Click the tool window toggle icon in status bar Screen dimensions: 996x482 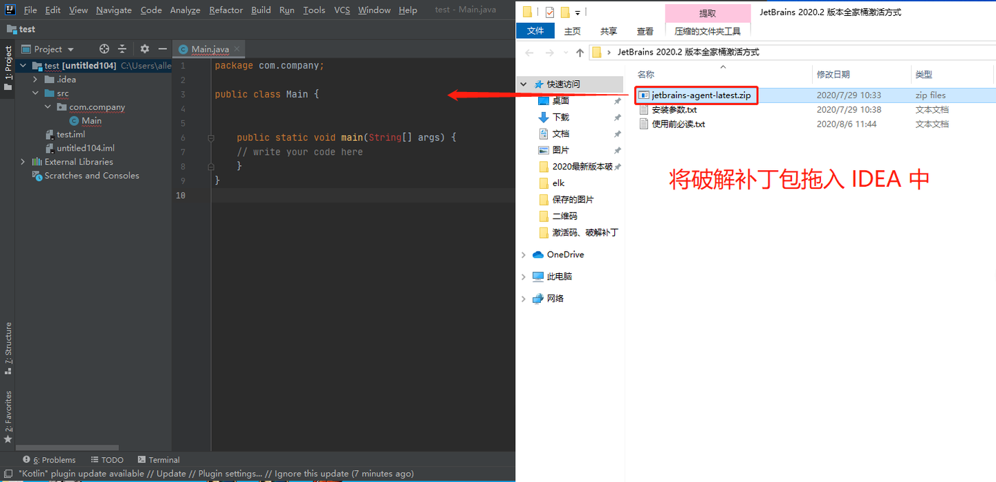coord(8,474)
